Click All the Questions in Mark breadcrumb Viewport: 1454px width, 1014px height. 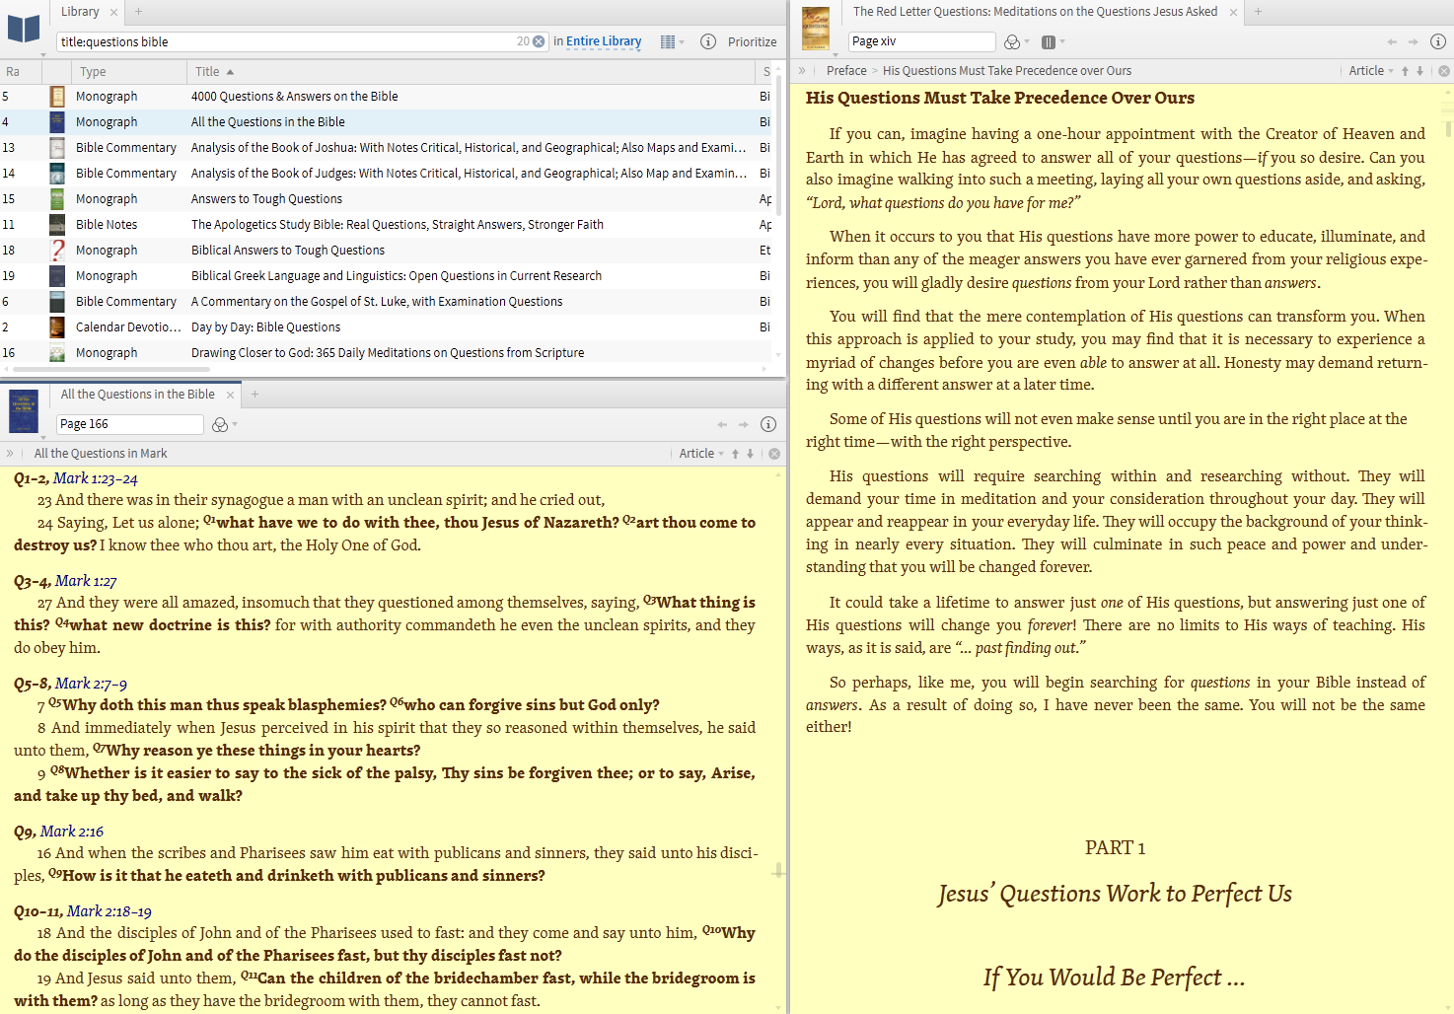click(x=101, y=454)
